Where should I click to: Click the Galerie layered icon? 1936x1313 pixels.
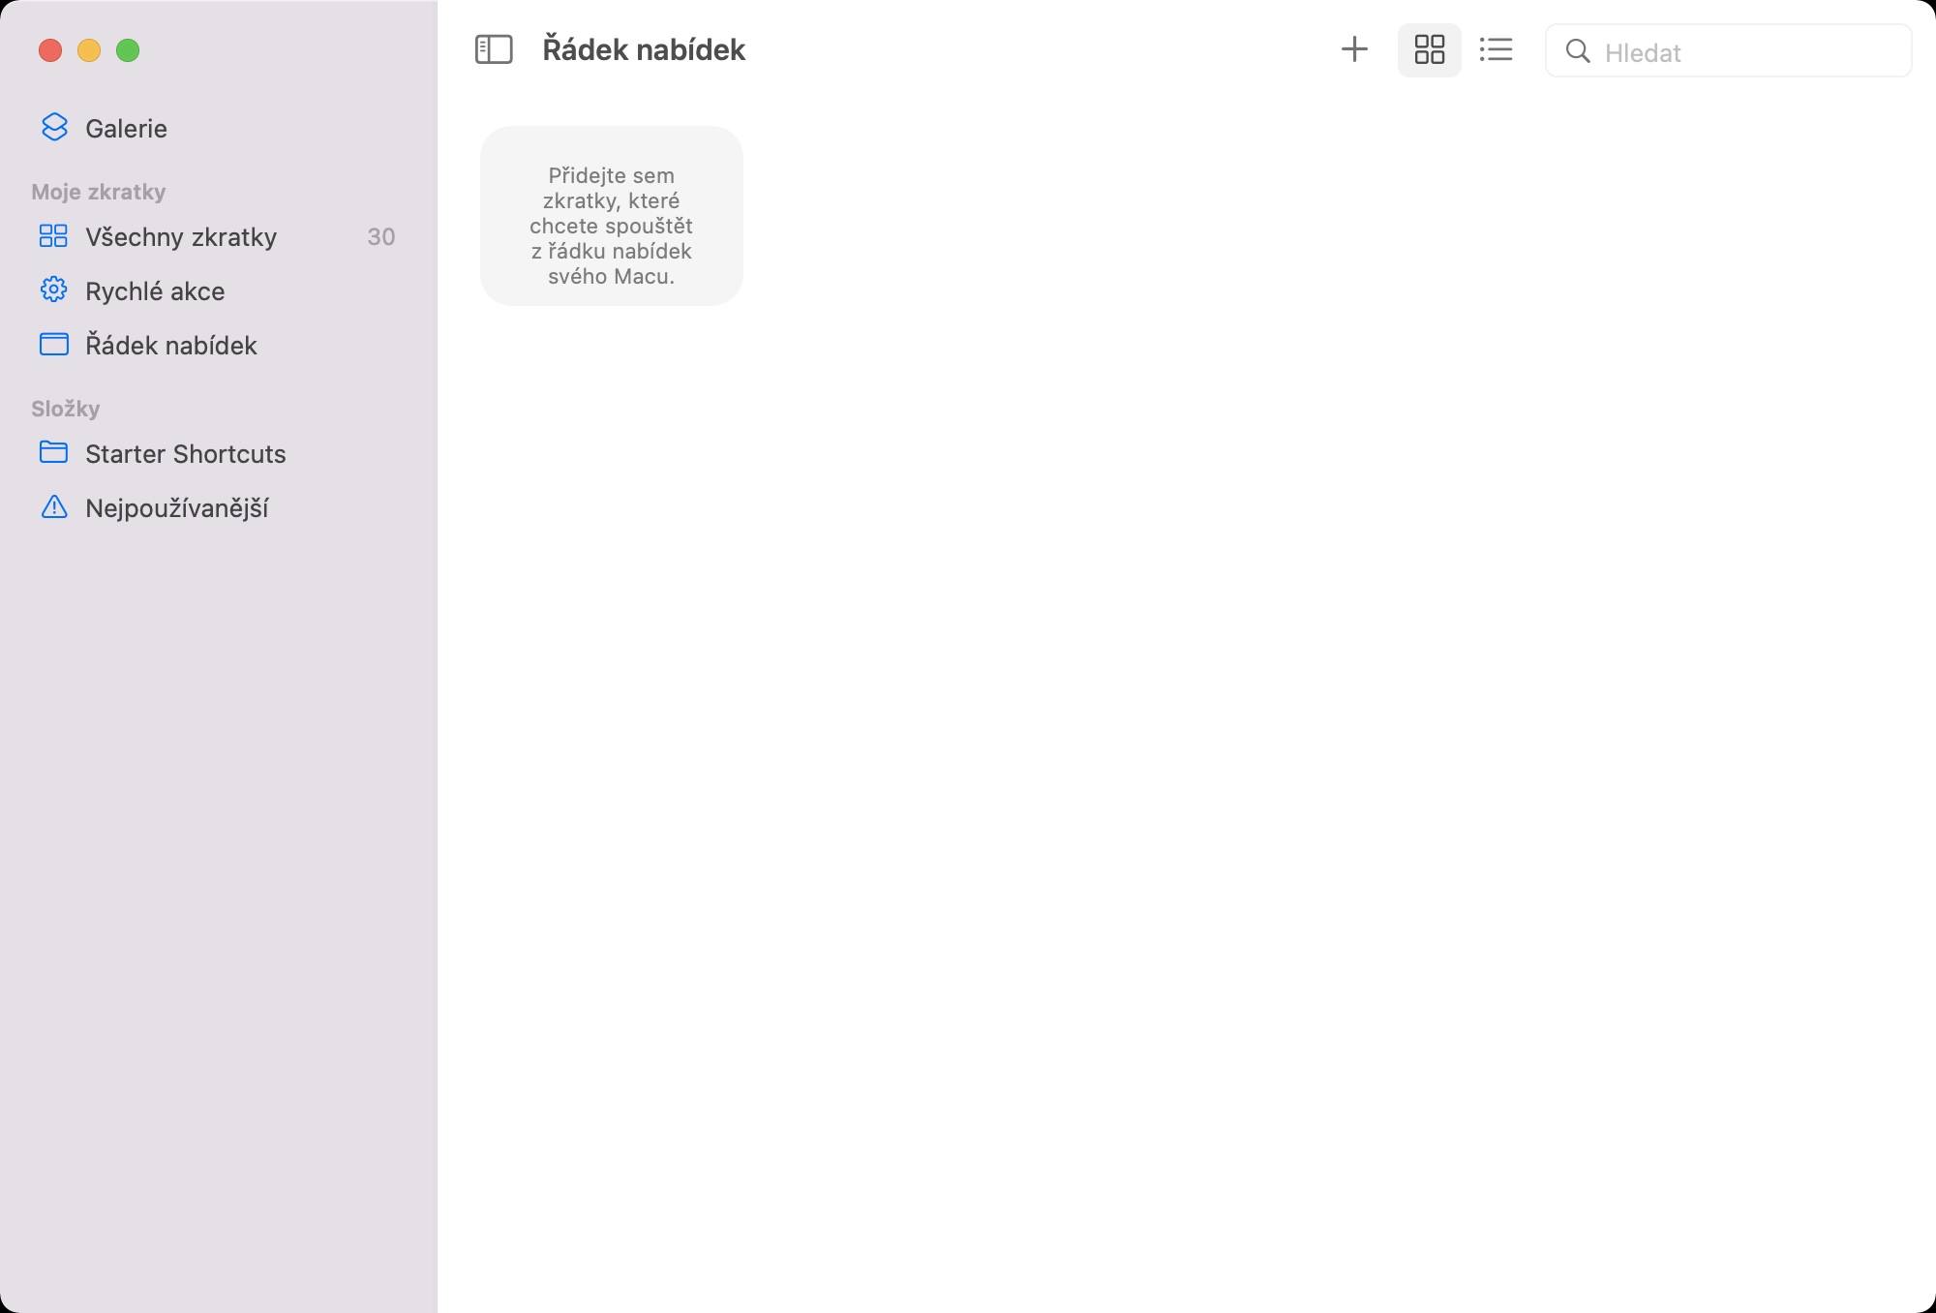tap(54, 128)
